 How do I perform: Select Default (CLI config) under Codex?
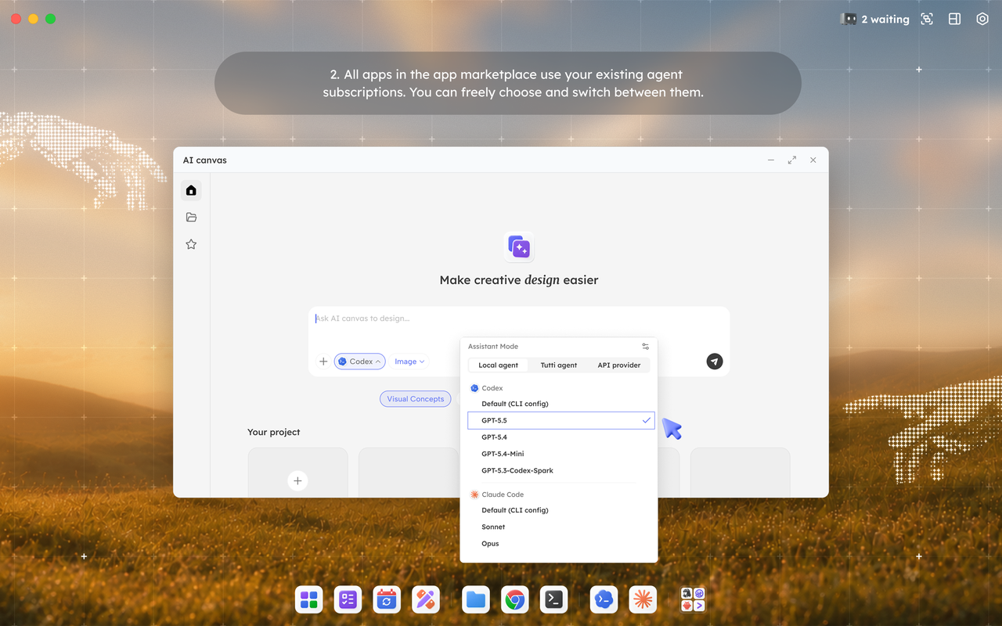point(561,404)
